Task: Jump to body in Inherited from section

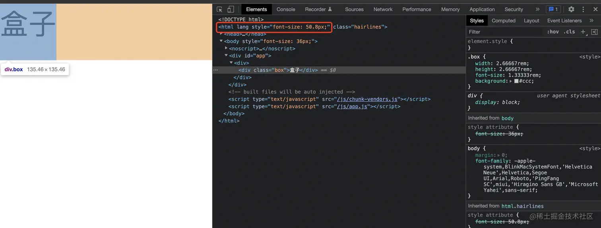Action: pos(508,118)
